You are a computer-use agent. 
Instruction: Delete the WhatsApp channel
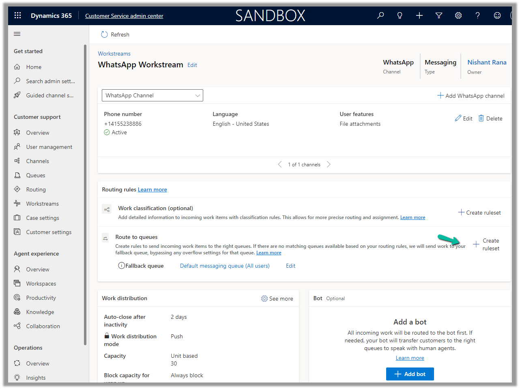click(490, 118)
